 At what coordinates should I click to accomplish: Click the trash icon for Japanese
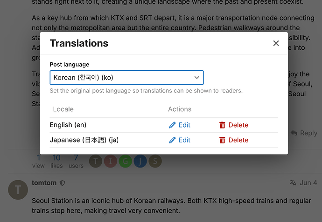[x=222, y=140]
